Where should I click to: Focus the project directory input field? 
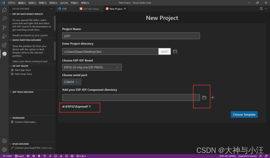coord(110,51)
